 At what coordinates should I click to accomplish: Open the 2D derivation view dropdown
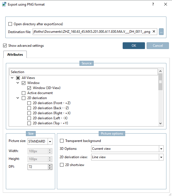pyautogui.click(x=161, y=157)
